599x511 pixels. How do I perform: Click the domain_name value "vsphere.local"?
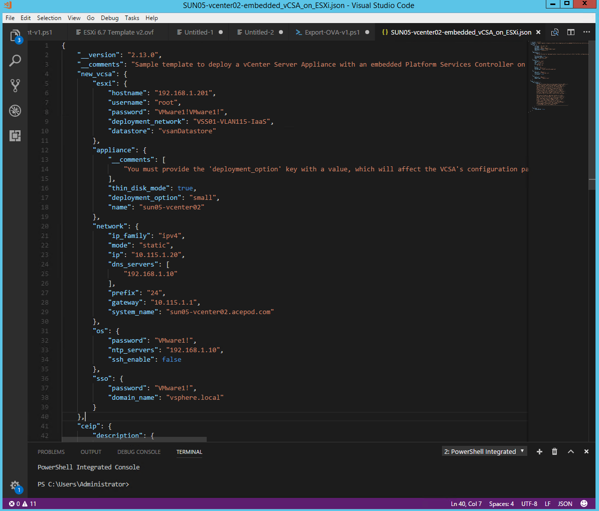pyautogui.click(x=195, y=398)
